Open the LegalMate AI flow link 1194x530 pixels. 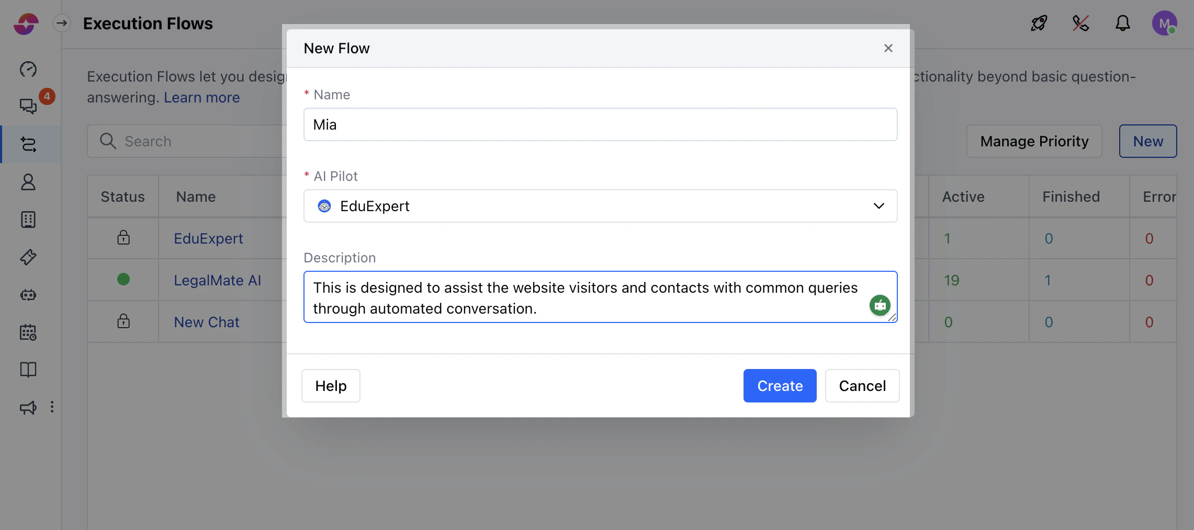pyautogui.click(x=217, y=280)
